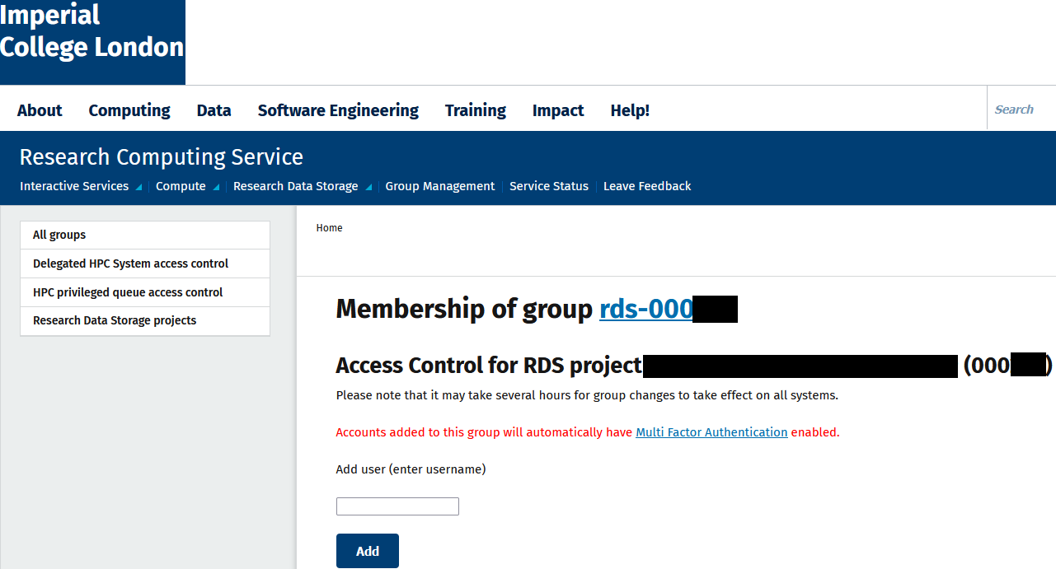
Task: Open the Multi Factor Authentication link
Action: 711,432
